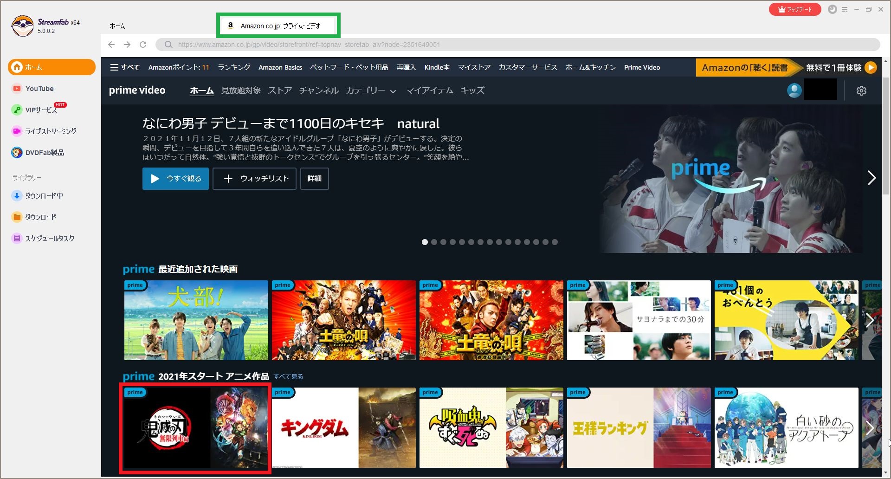The height and width of the screenshot is (479, 891).
Task: Select マイアイテム in prime video menu
Action: (429, 91)
